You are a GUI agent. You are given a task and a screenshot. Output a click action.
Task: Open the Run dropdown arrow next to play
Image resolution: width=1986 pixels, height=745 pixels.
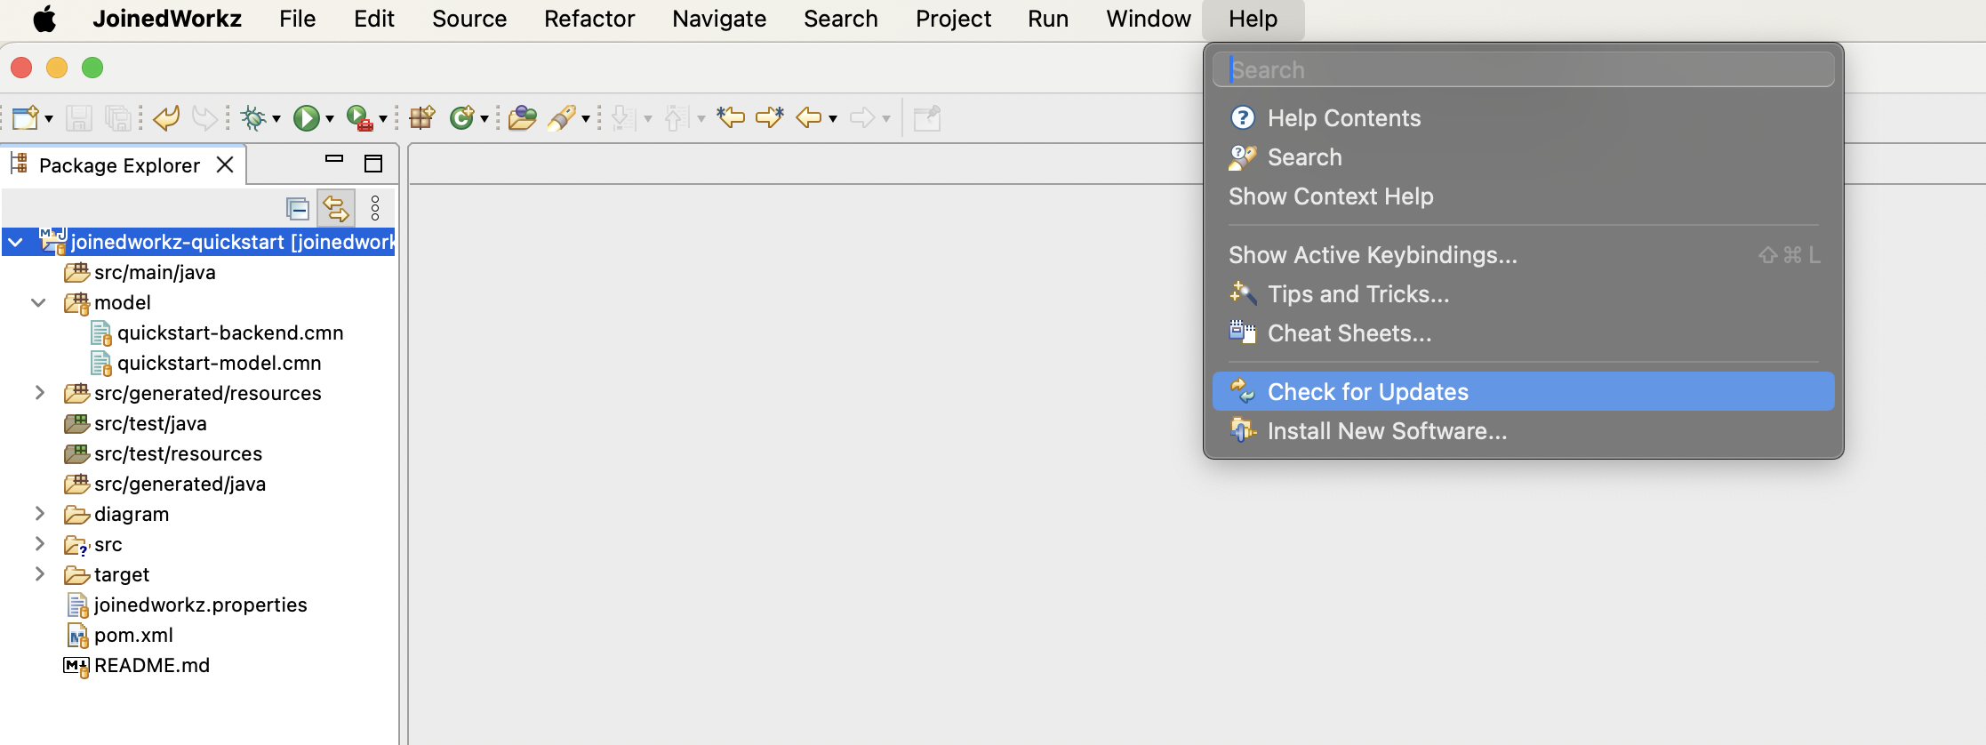click(x=330, y=119)
